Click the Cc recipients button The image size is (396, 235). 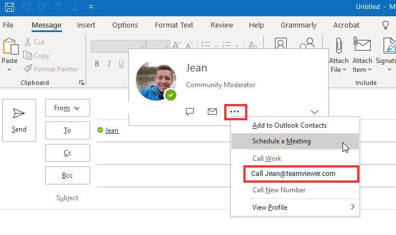[68, 153]
